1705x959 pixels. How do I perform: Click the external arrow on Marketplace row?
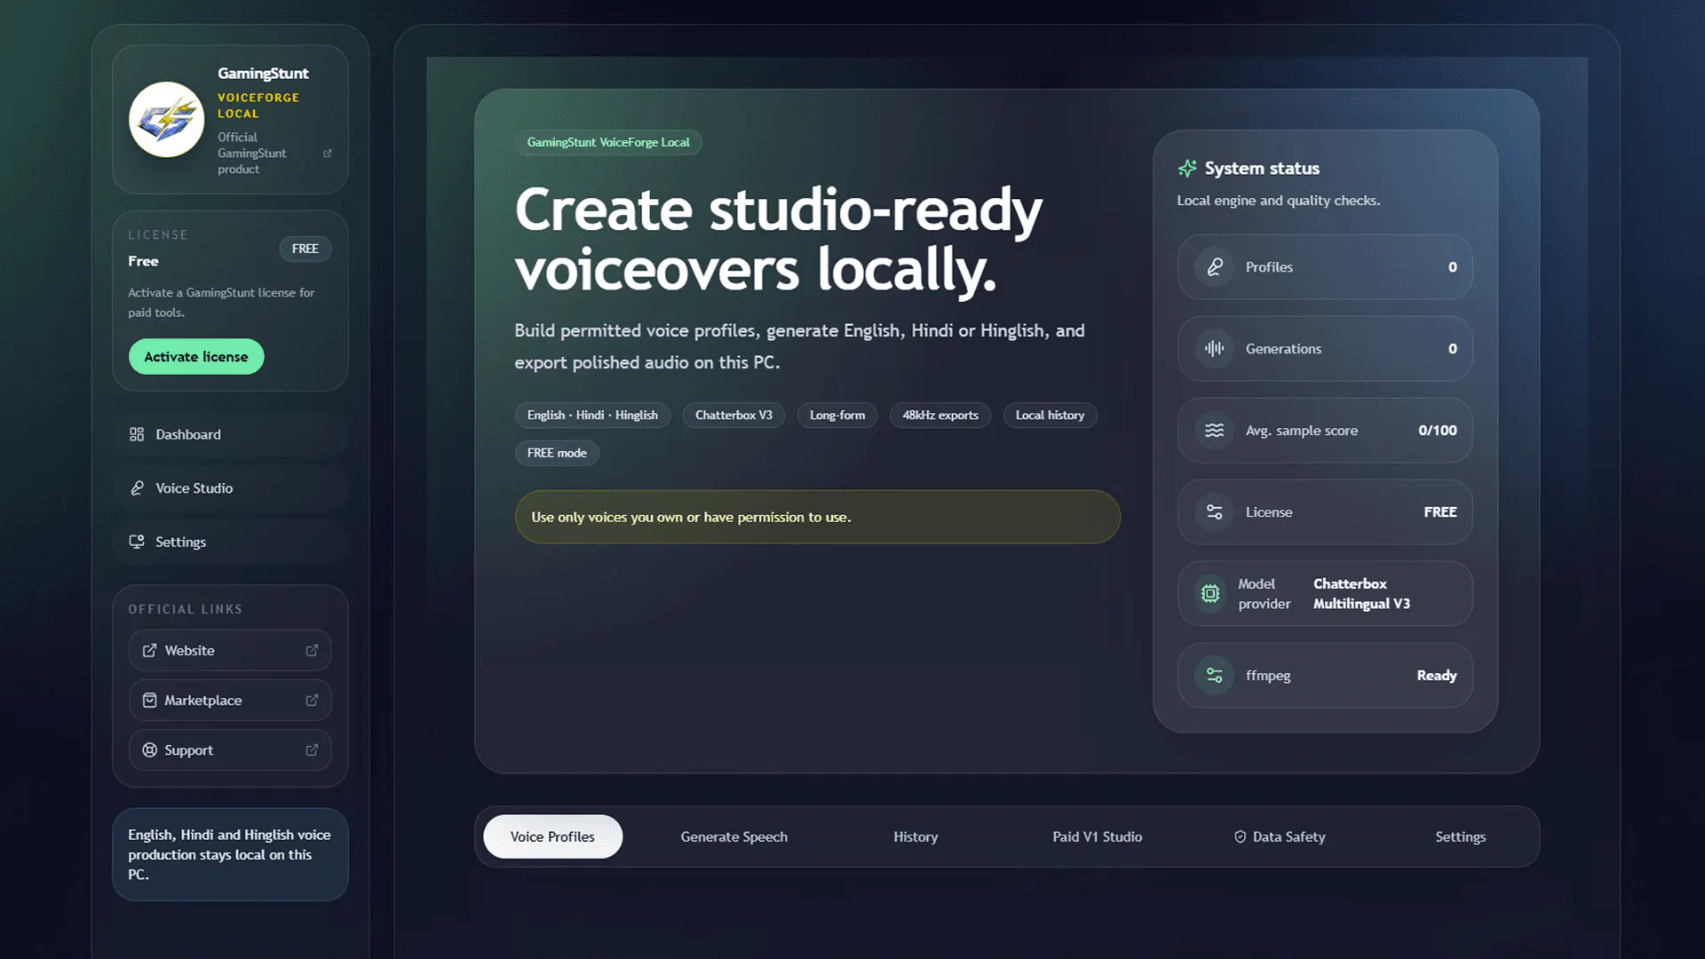(x=312, y=701)
